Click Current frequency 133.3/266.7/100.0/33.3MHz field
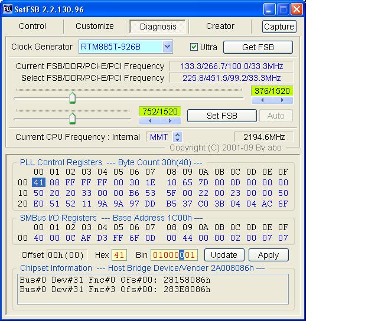Viewport: 378px width, 321px height. click(232, 66)
